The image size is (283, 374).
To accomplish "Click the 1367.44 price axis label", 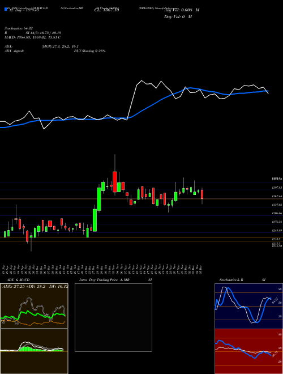I will tap(277, 196).
